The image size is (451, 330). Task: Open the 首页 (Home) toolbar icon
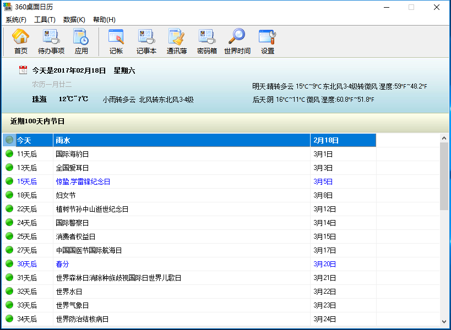20,42
